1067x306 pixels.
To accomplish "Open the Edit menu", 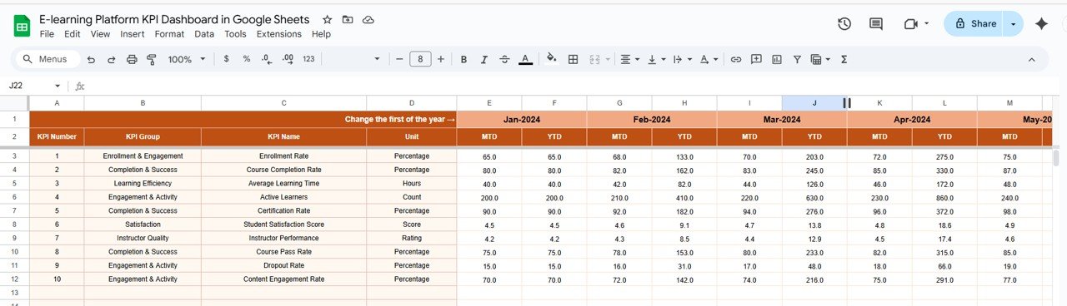I will [x=73, y=34].
